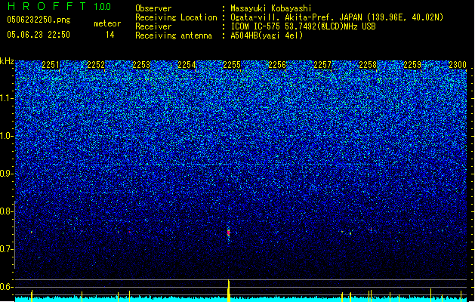Click the tallest yellow spike below 2255
The image size is (475, 302).
[x=229, y=291]
